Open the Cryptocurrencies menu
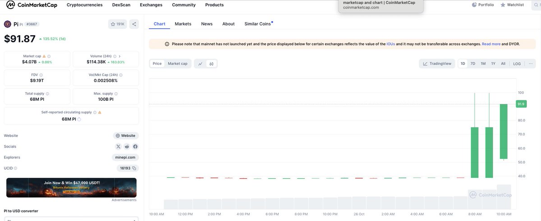Image resolution: width=541 pixels, height=221 pixels. [x=84, y=5]
